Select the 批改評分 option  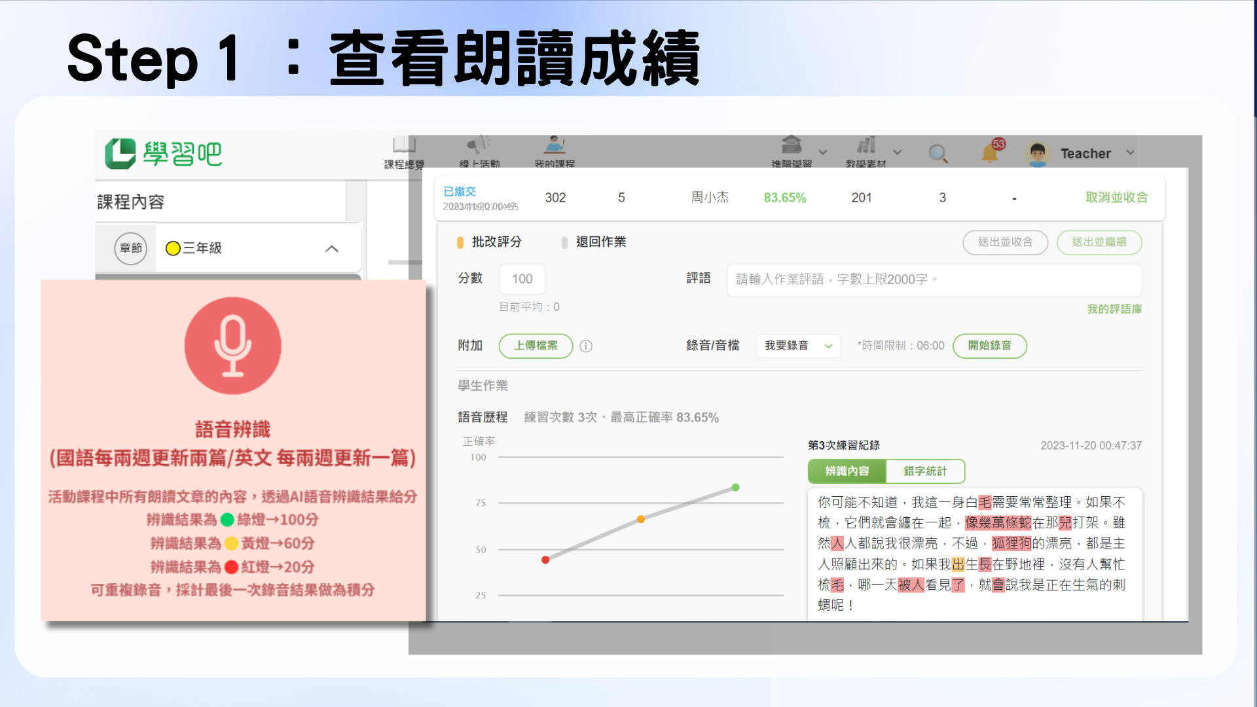click(489, 242)
